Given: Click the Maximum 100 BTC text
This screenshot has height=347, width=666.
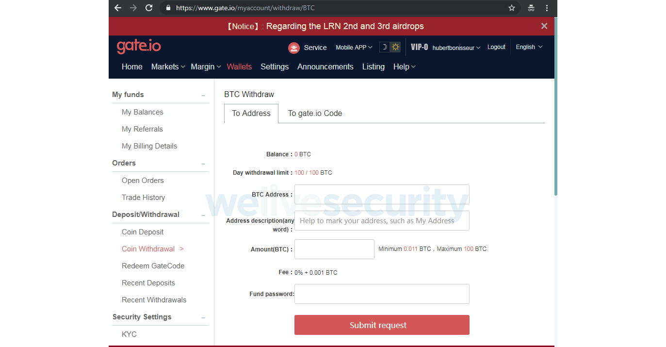Looking at the screenshot, I should pyautogui.click(x=462, y=249).
